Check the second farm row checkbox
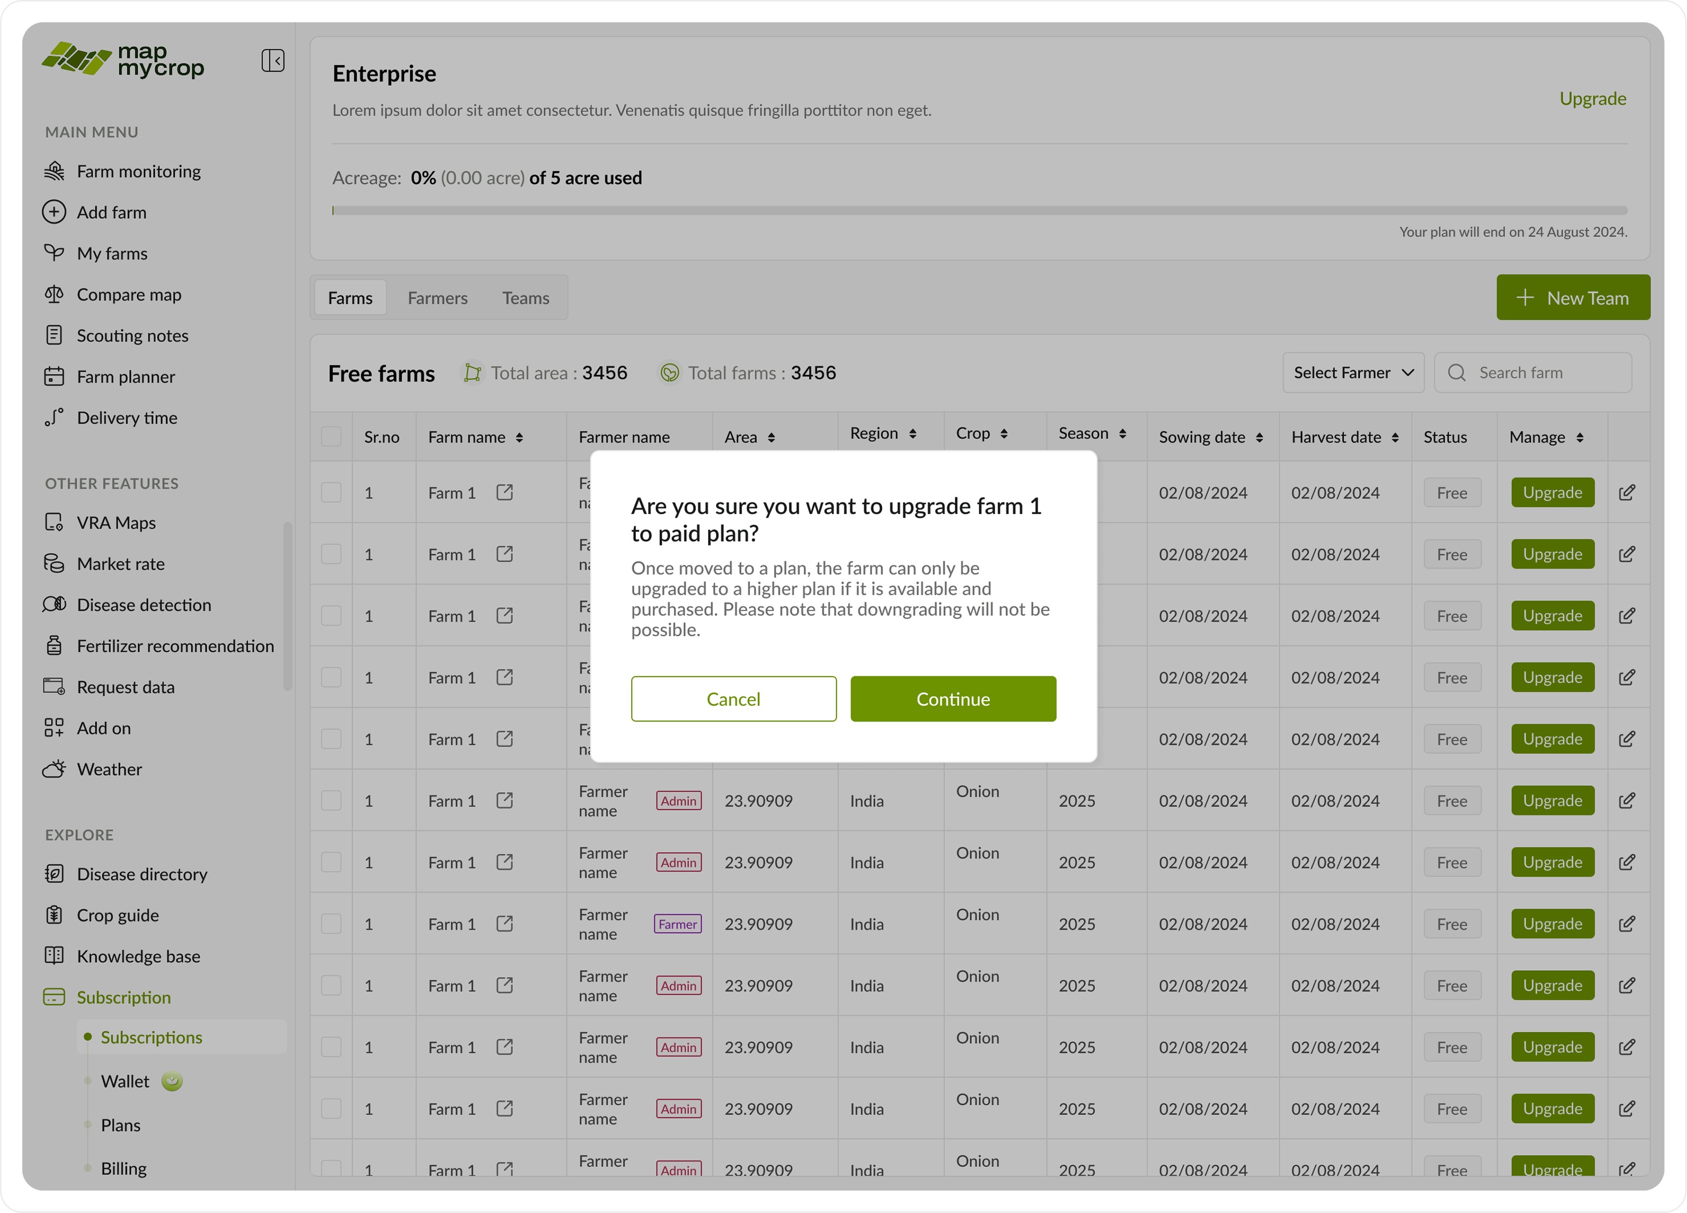Image resolution: width=1687 pixels, height=1213 pixels. click(331, 554)
